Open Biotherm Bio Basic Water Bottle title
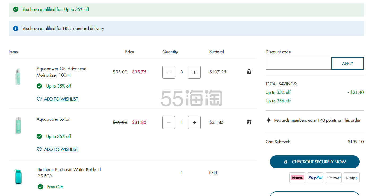 [69, 173]
